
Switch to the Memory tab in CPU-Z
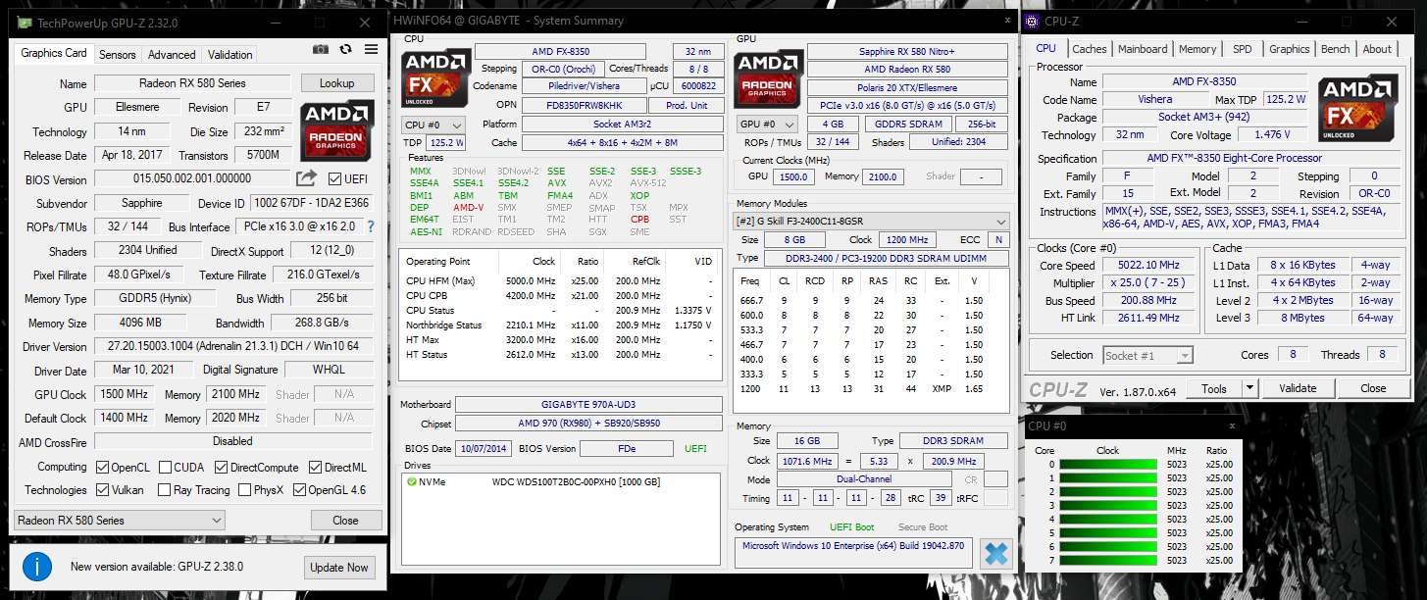pos(1198,49)
